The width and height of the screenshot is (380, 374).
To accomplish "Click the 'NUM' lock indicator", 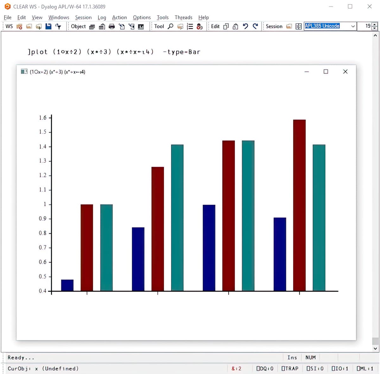I will tap(310, 358).
